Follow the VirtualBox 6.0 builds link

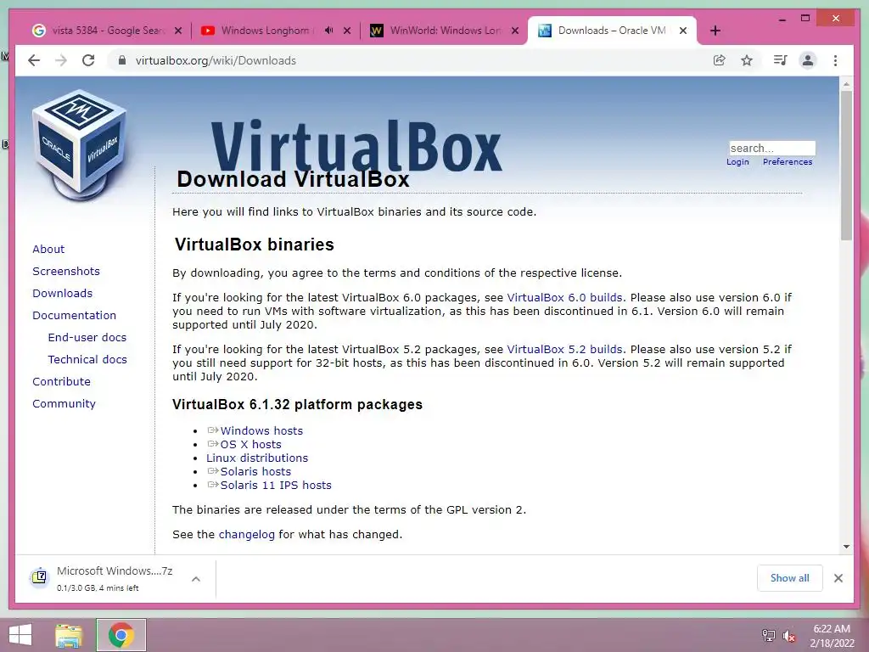[x=564, y=298]
